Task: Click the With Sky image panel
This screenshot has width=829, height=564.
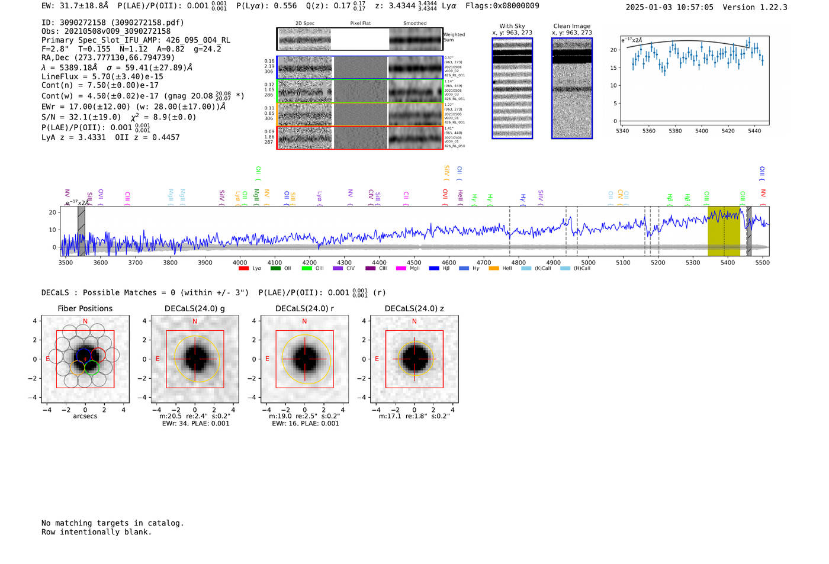Action: coord(512,88)
